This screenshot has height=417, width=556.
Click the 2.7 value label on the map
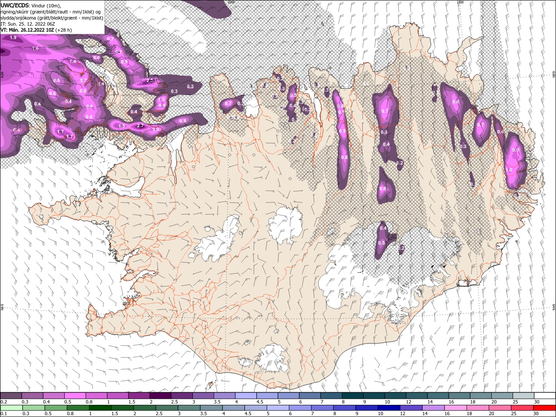click(140, 126)
